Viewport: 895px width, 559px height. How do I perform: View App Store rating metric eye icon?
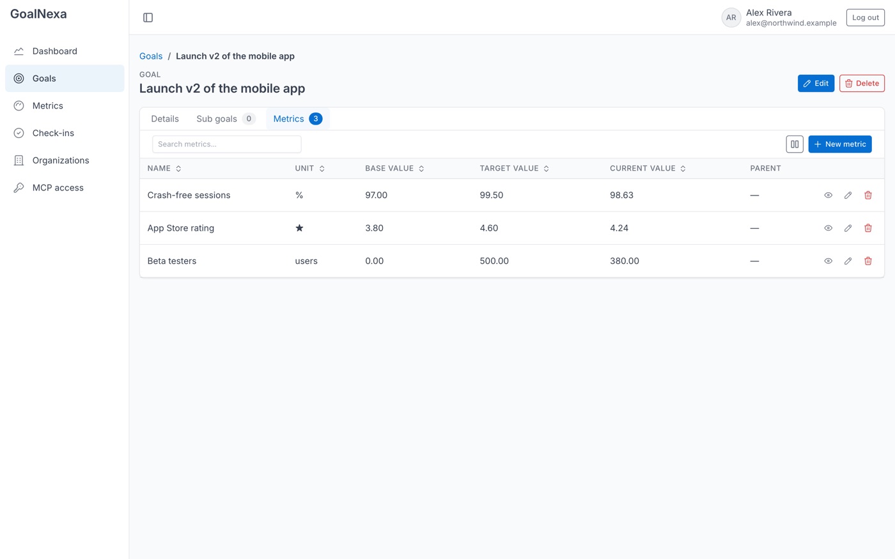pos(828,228)
